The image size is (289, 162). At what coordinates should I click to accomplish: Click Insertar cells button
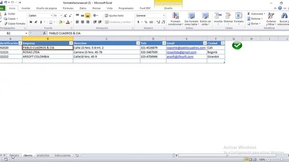pyautogui.click(x=218, y=19)
